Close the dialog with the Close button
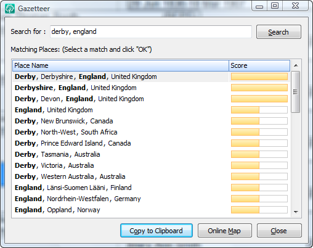 coord(279,231)
